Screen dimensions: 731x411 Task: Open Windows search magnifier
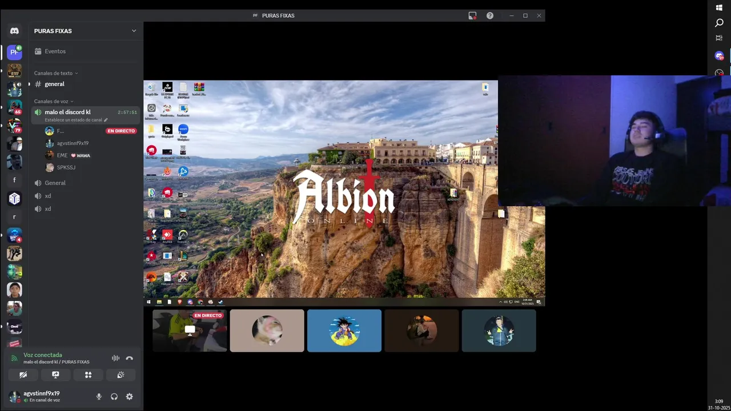(719, 23)
